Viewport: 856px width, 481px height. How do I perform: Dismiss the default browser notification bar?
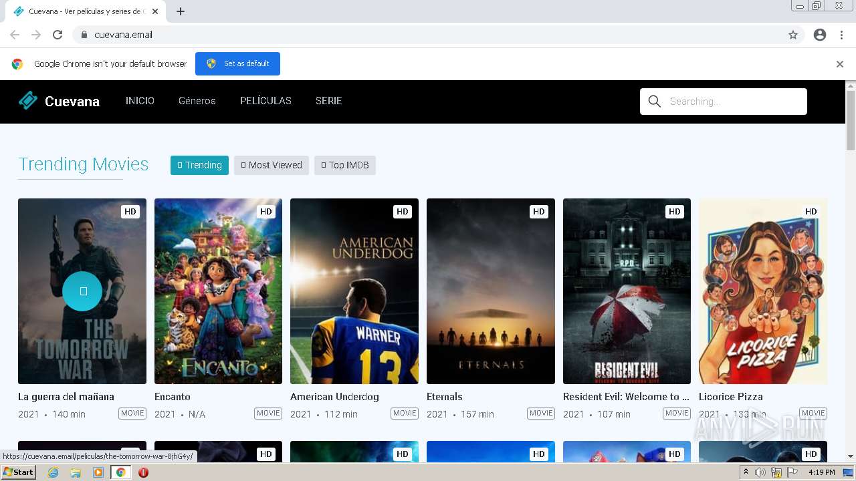point(840,64)
